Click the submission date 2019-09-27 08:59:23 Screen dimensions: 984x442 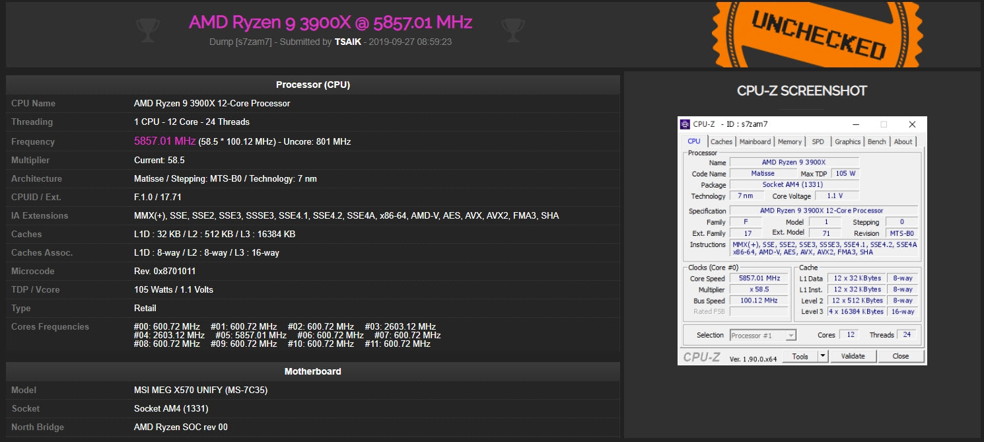pos(410,42)
